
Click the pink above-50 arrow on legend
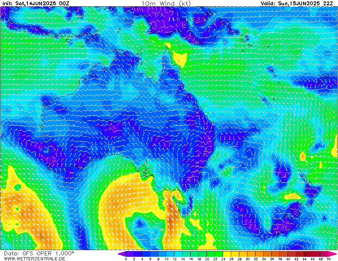[x=333, y=254]
